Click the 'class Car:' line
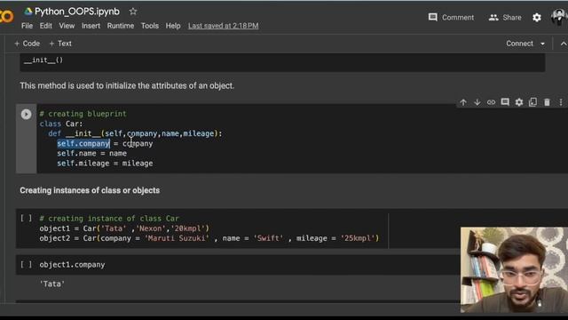 (x=61, y=124)
